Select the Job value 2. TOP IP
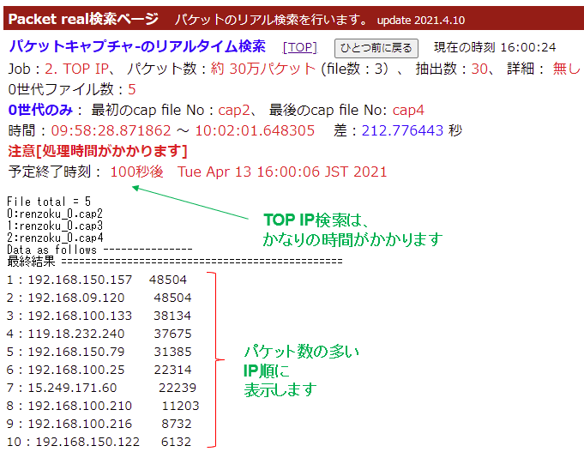 (76, 69)
